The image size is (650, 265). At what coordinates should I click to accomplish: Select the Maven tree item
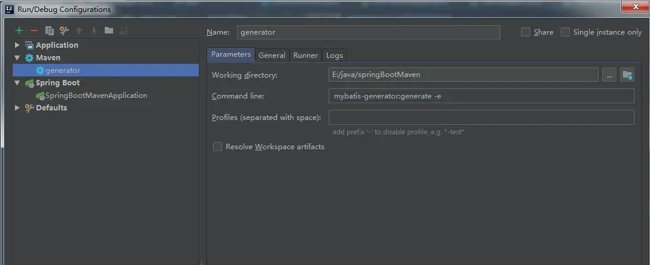(48, 58)
